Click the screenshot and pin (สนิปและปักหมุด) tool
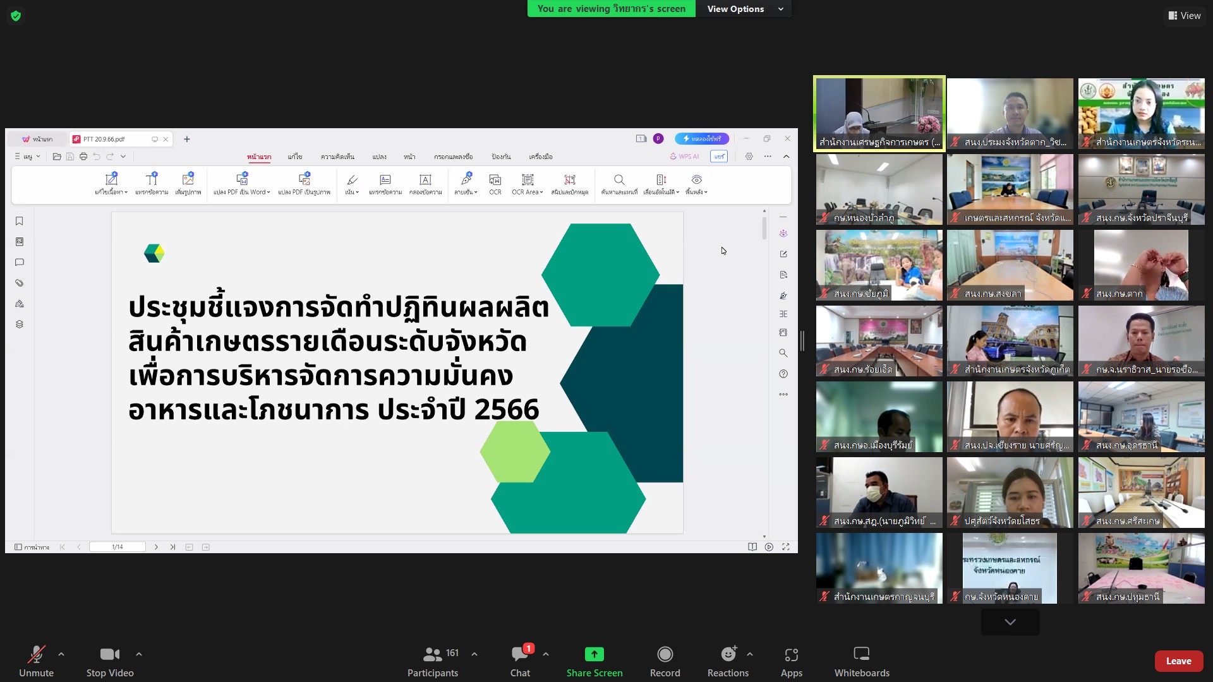 pyautogui.click(x=570, y=184)
